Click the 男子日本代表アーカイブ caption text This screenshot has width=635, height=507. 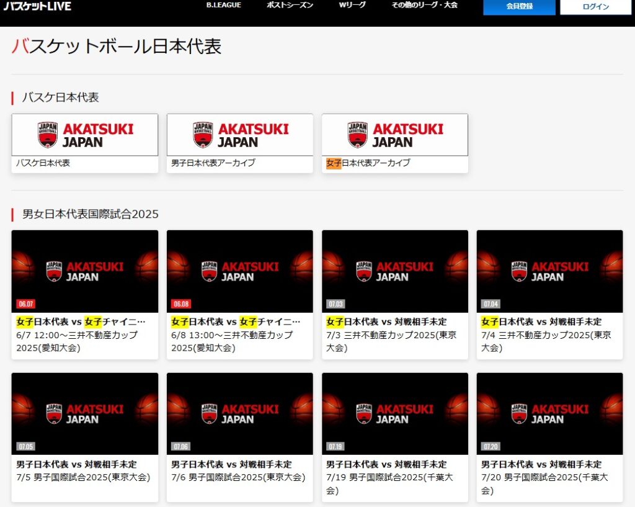(213, 163)
